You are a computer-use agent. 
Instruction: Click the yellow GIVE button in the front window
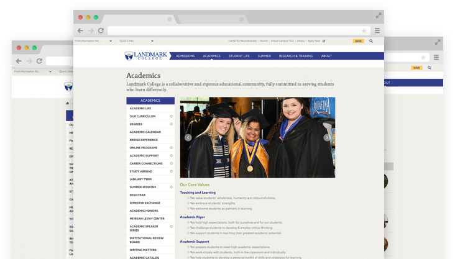(x=359, y=41)
